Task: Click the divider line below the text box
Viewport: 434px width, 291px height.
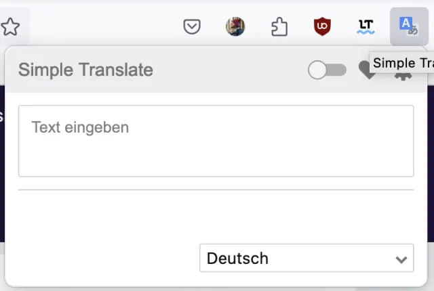Action: [216, 190]
